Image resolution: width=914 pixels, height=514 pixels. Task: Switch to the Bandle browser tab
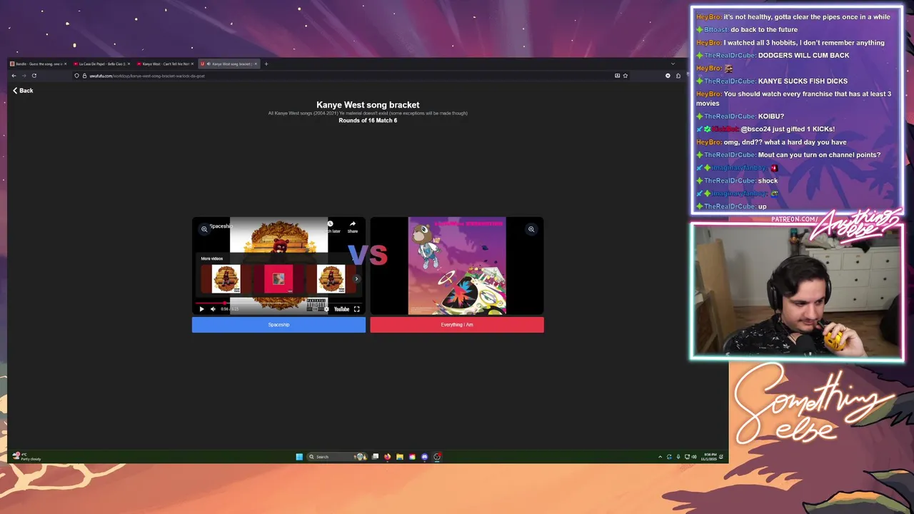[x=37, y=64]
